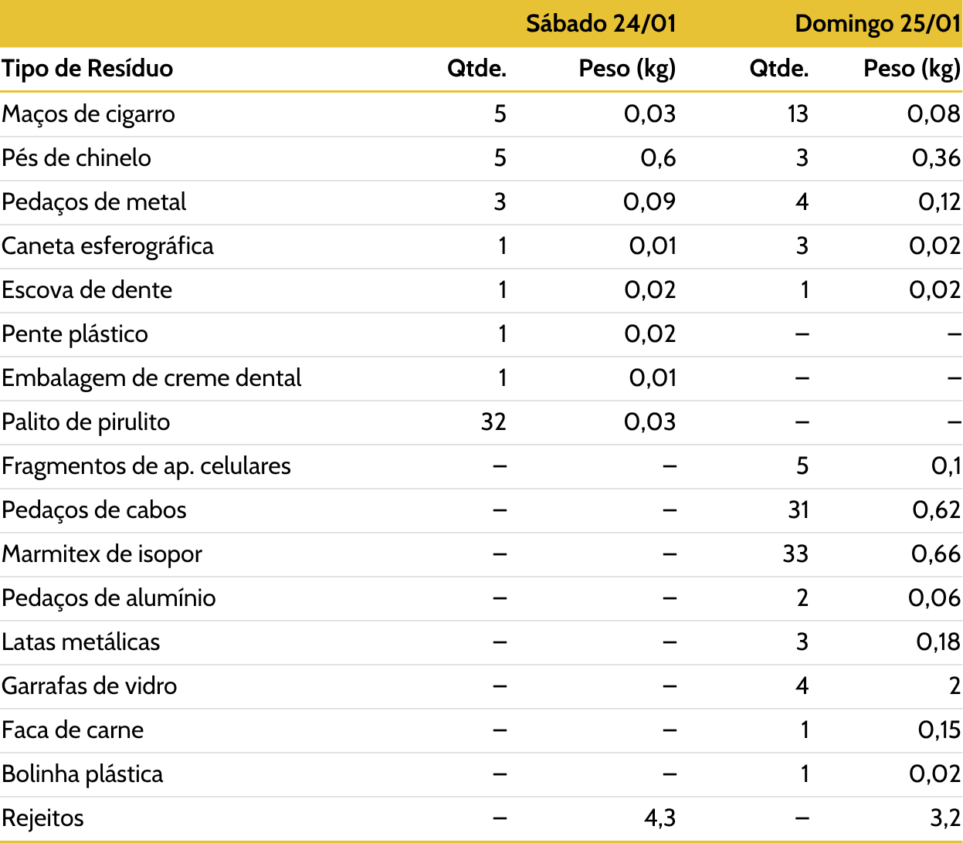Click the Faca de carne label
This screenshot has width=963, height=843.
[73, 730]
